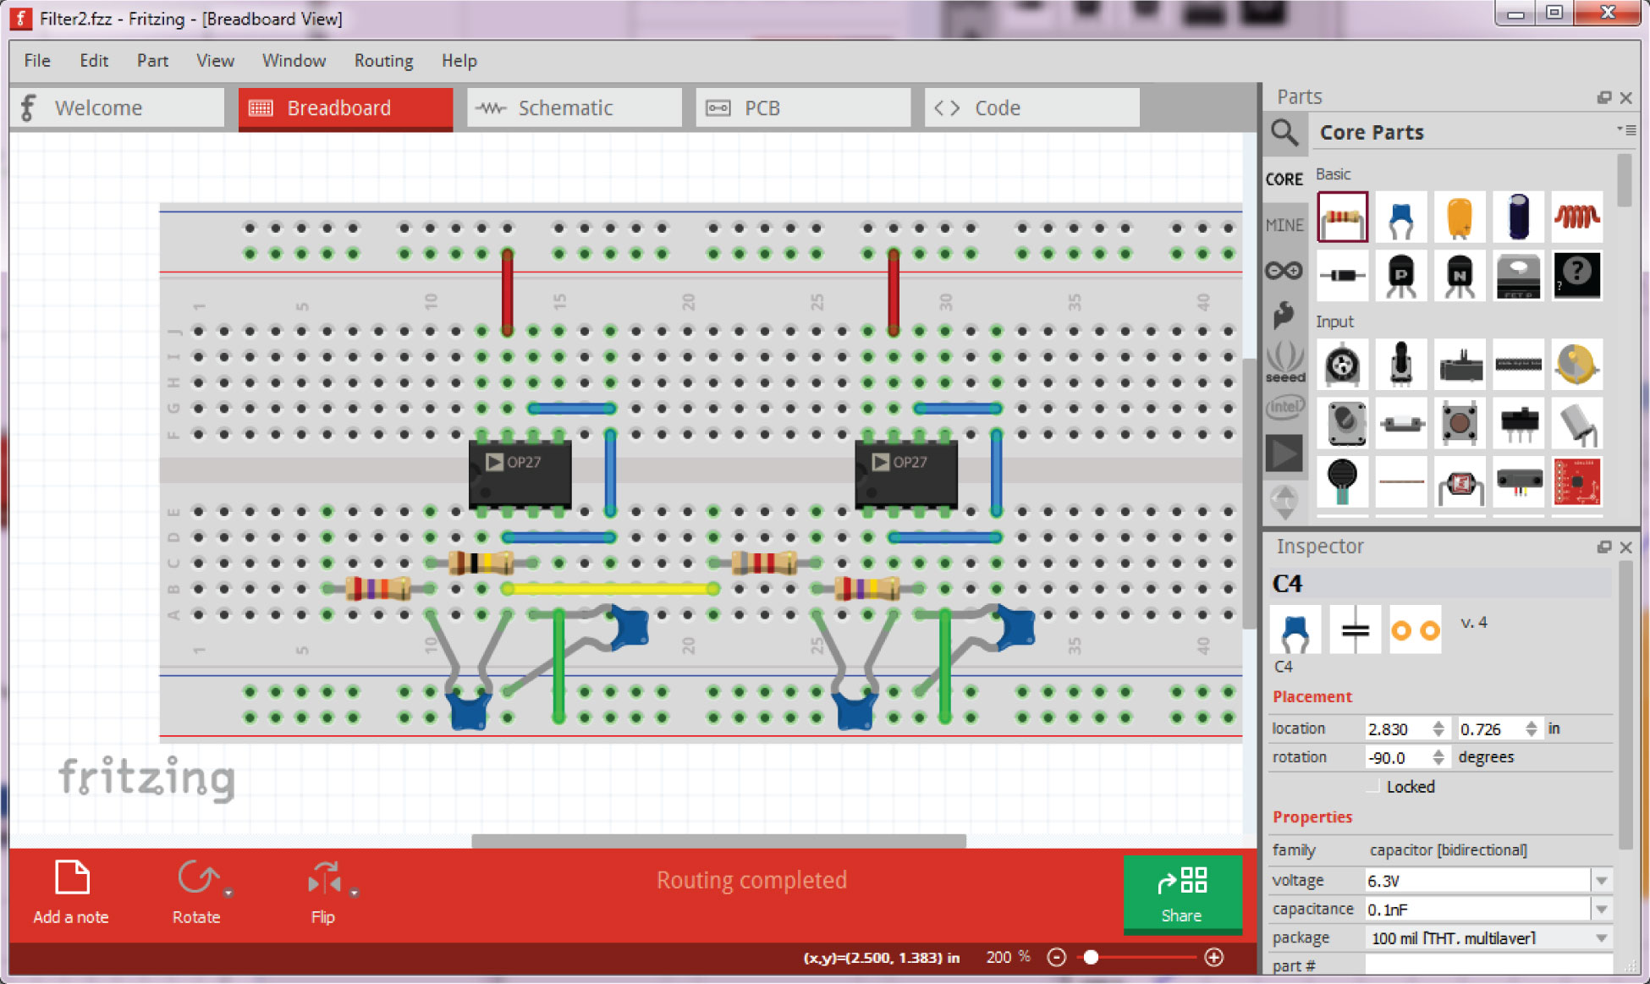Pick the tactile pushbutton part under Input
Image resolution: width=1650 pixels, height=984 pixels.
pyautogui.click(x=1460, y=423)
